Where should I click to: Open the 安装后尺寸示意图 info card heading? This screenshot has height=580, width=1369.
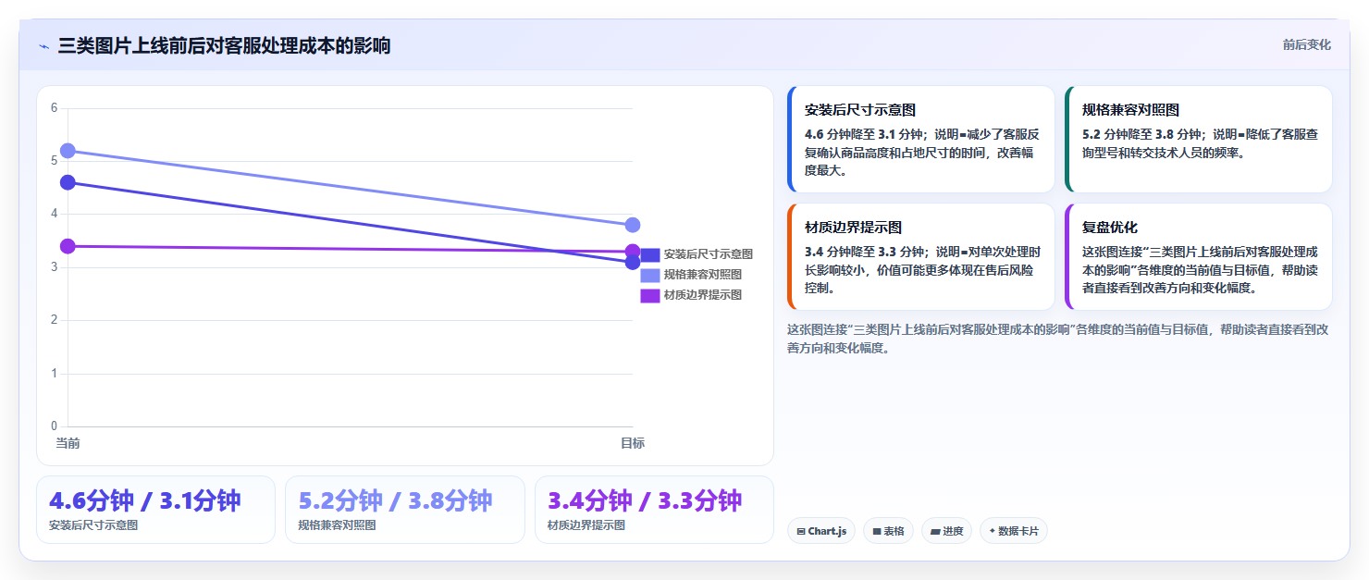pyautogui.click(x=860, y=110)
